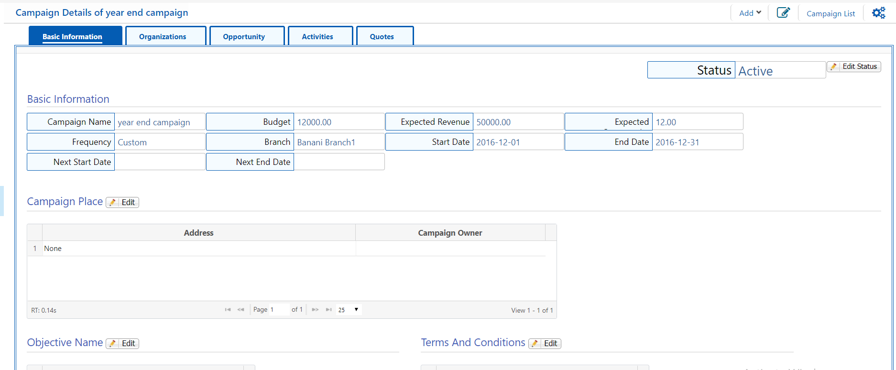This screenshot has width=896, height=370.
Task: Expand the Add dropdown menu
Action: [x=750, y=13]
